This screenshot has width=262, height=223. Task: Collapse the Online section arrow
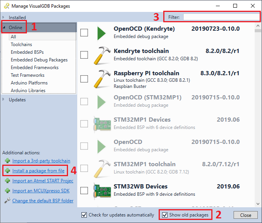pos(4,27)
